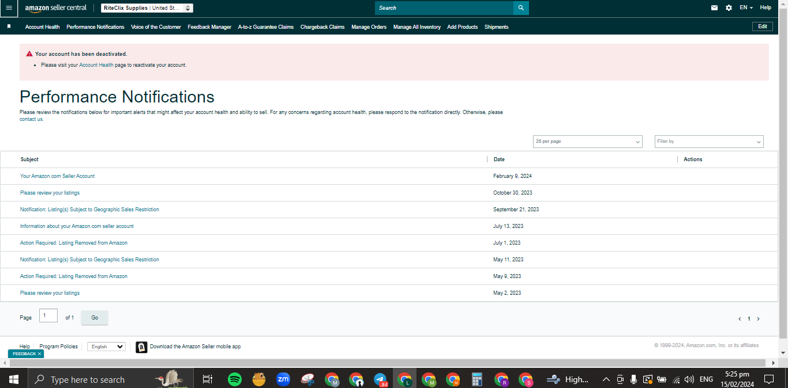Open Manage Orders menu item
Screen dimensions: 788x388
pos(369,27)
